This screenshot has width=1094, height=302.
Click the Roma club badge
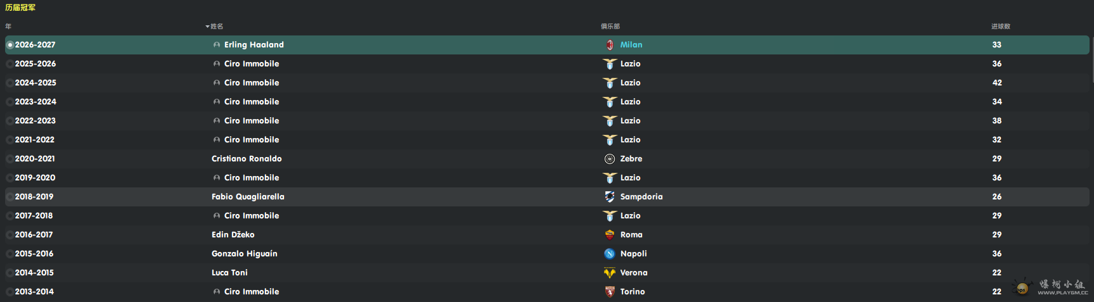click(610, 235)
